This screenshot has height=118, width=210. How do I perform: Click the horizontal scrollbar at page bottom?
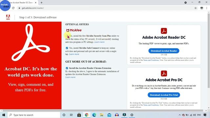pos(103,111)
